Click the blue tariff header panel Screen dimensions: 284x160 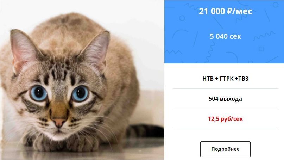[224, 32]
